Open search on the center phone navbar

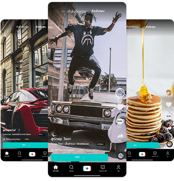click(71, 167)
